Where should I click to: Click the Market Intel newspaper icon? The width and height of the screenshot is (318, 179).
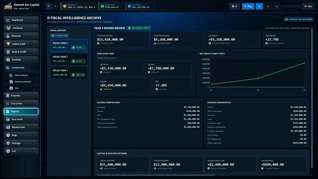click(x=8, y=127)
